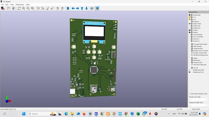
Task: Change the Background Start color swatch
Action: 190,70
